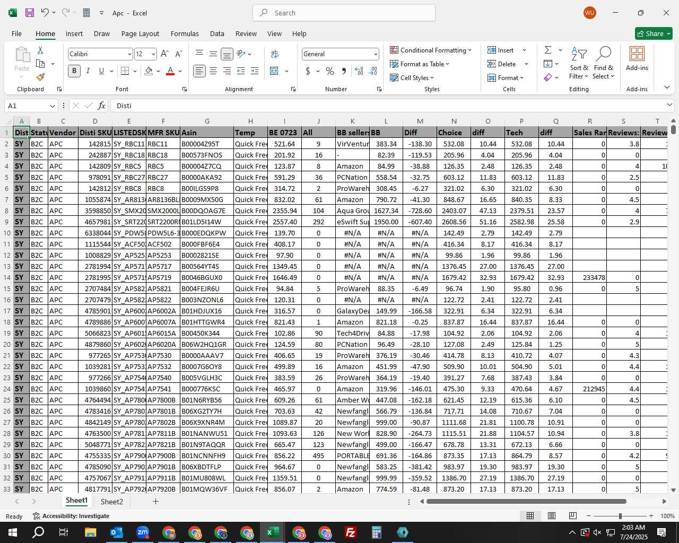
Task: Click Accessibility: Investigate status text
Action: coord(71,516)
